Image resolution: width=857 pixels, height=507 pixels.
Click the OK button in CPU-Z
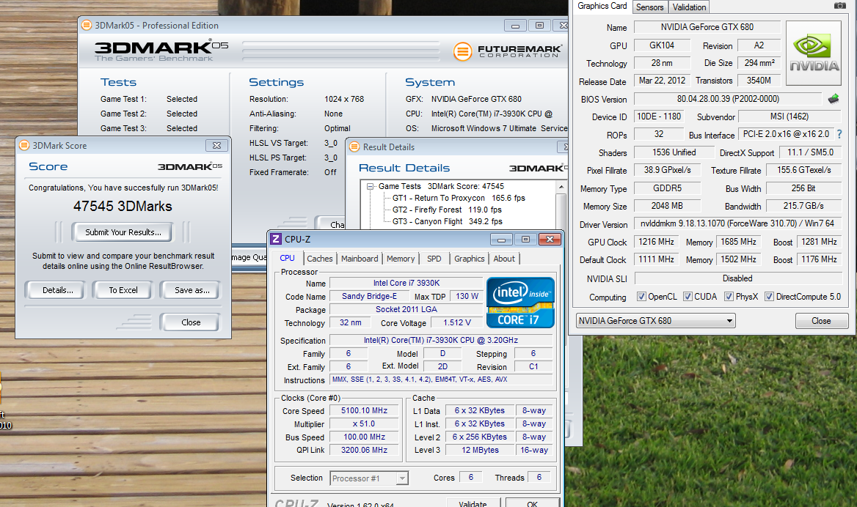pos(533,503)
